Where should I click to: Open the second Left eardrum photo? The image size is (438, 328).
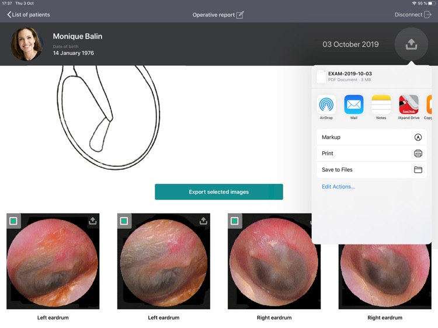click(164, 261)
